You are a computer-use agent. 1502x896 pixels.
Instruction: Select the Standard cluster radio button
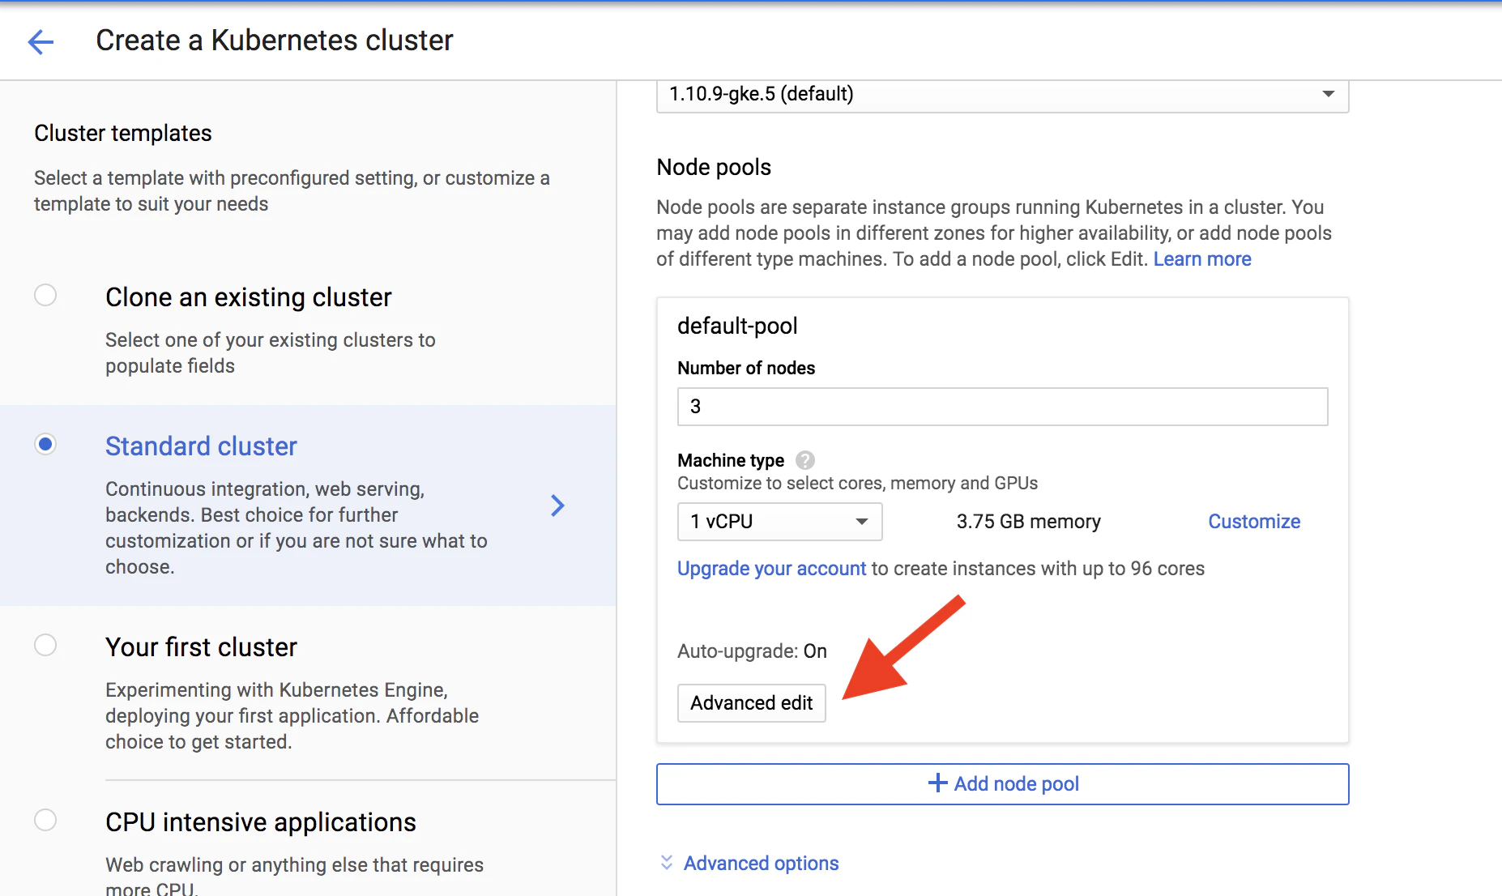tap(45, 444)
